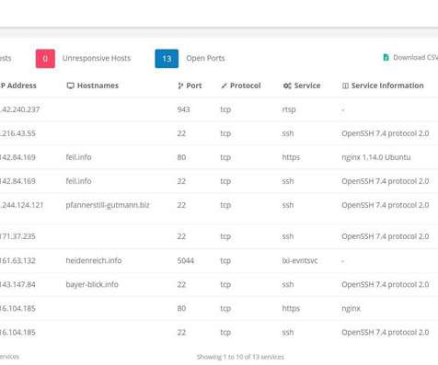Open the Download CSV link

tap(411, 57)
